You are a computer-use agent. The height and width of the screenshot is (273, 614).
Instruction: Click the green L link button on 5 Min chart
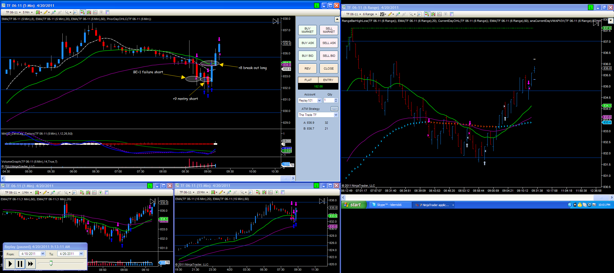[x=317, y=6]
